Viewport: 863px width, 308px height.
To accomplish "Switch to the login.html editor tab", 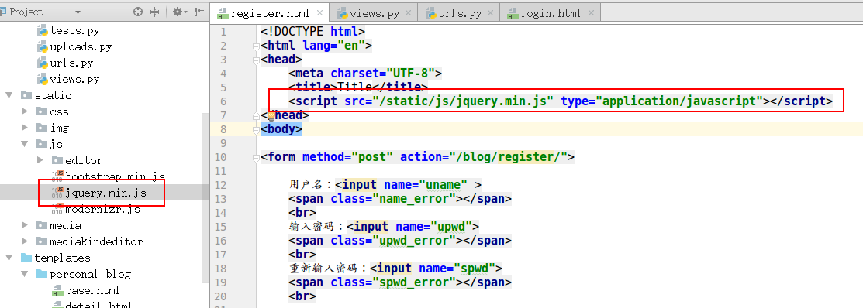I will pyautogui.click(x=551, y=14).
